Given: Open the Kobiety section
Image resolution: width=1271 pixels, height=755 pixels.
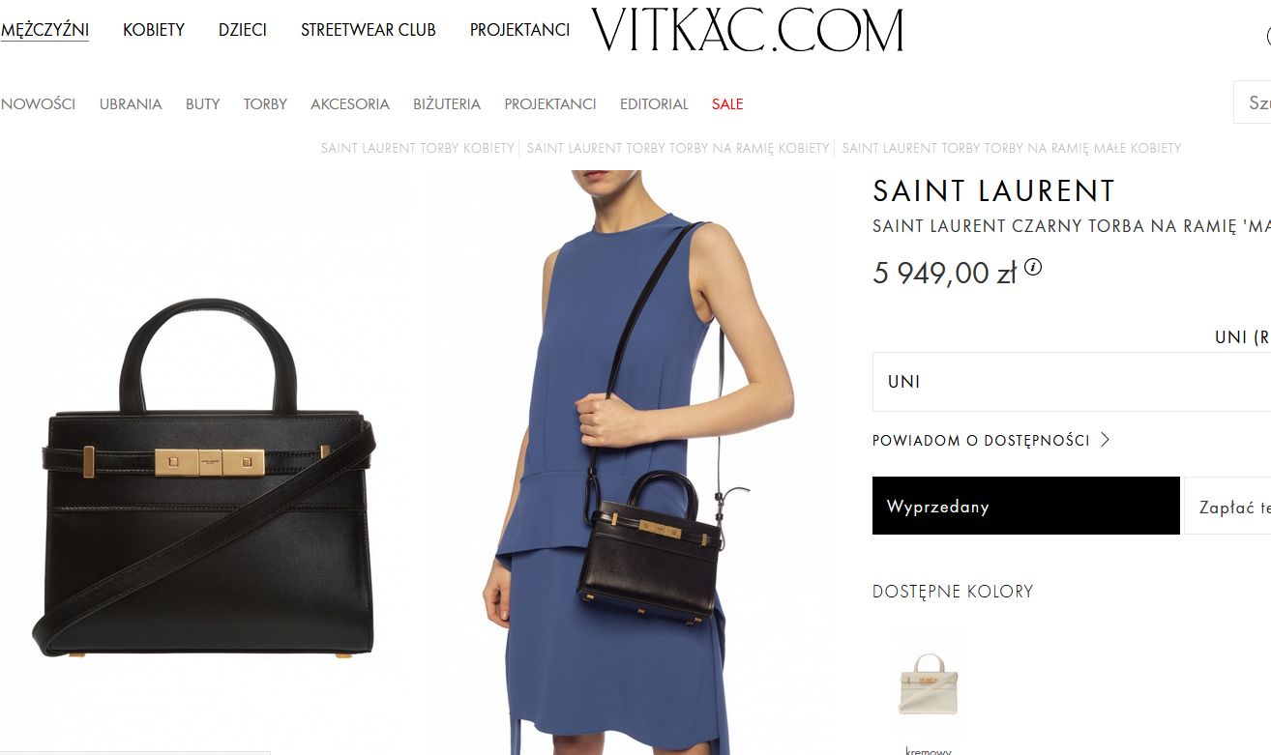Looking at the screenshot, I should tap(154, 30).
